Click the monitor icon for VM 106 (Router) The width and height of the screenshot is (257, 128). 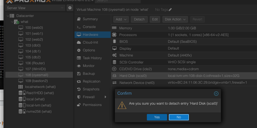pos(21,63)
